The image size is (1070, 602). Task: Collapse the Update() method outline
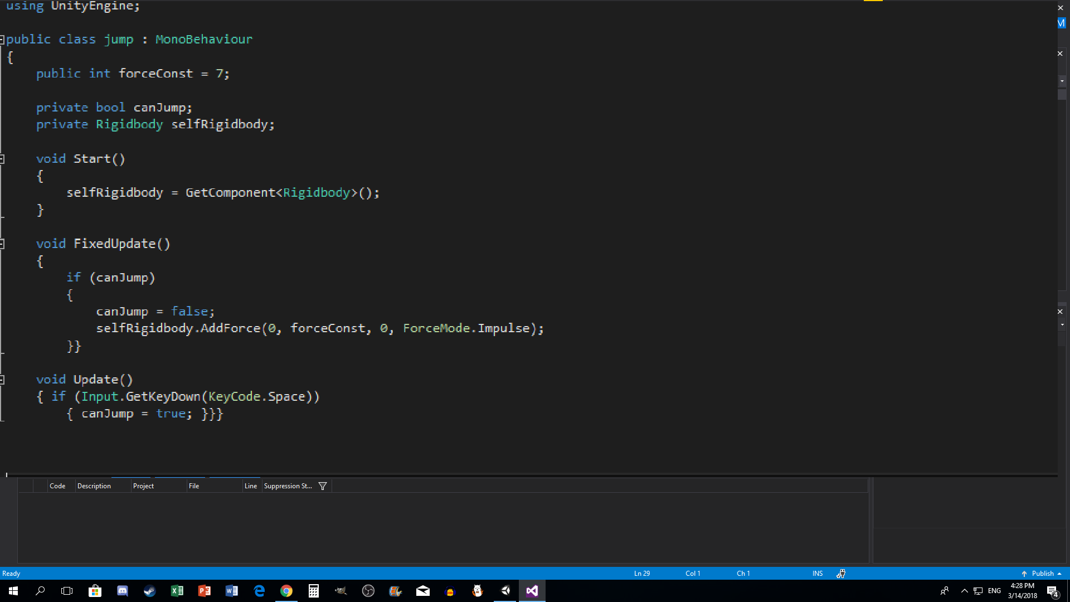2,380
